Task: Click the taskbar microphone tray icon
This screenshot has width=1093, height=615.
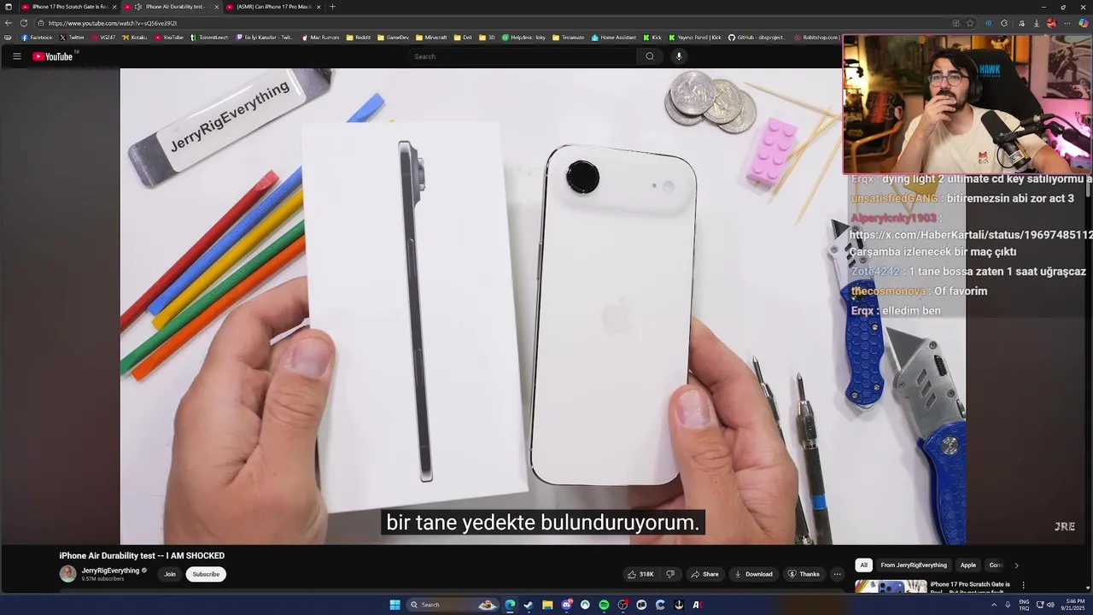Action: 1008,605
